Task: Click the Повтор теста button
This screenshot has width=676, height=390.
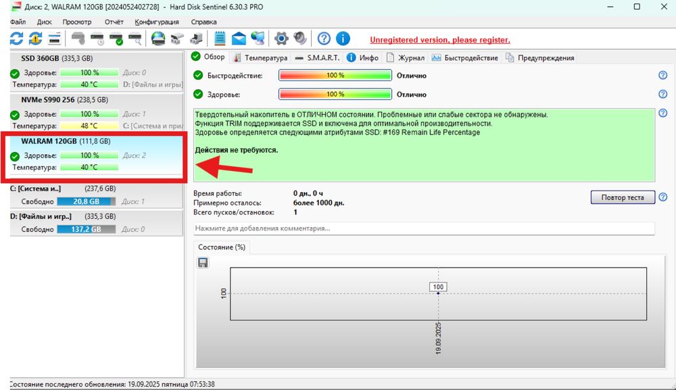Action: 623,197
